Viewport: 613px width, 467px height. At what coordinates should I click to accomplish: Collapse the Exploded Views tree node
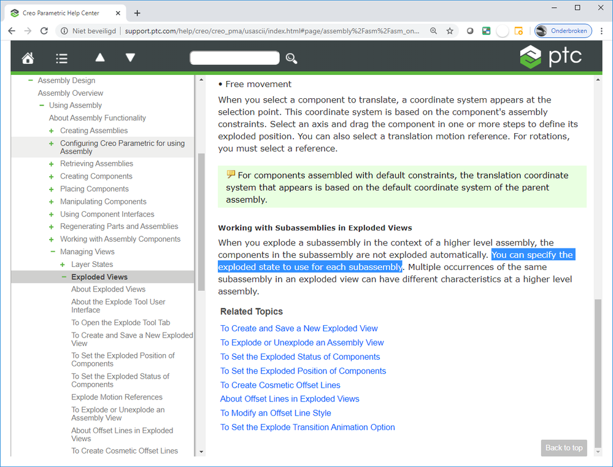(63, 277)
